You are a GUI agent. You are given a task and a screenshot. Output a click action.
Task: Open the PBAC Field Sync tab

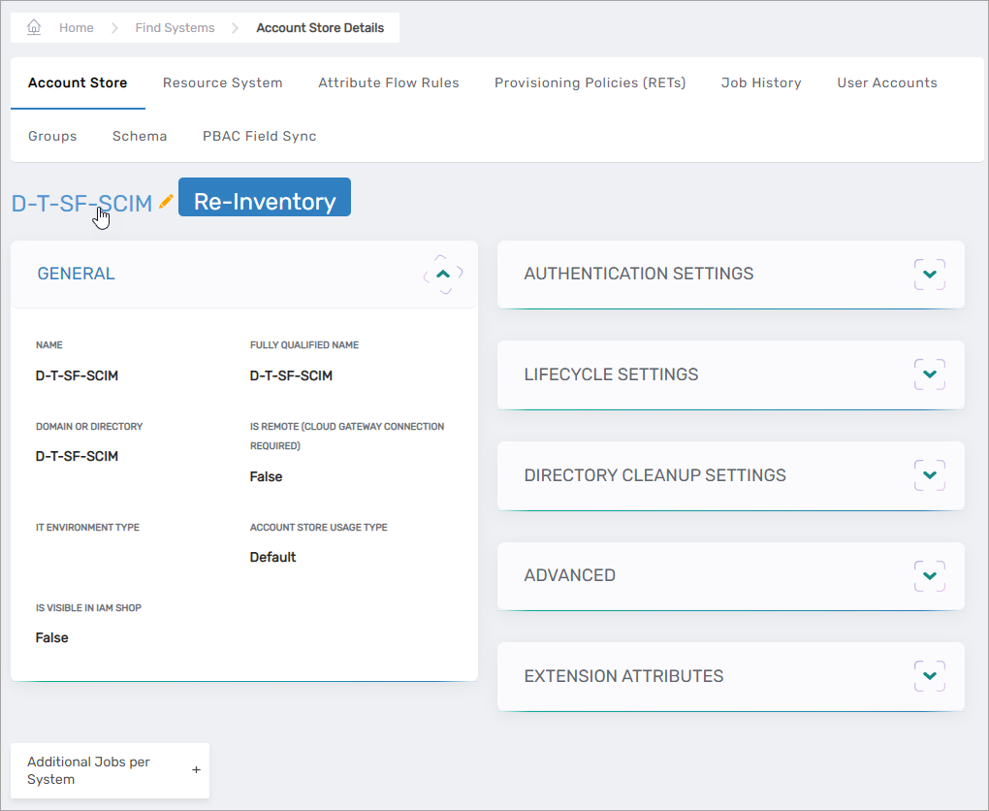coord(259,137)
